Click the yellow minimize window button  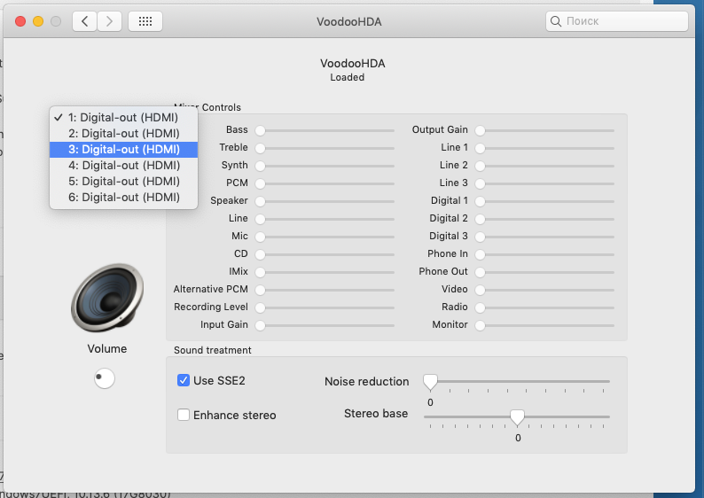(x=38, y=21)
